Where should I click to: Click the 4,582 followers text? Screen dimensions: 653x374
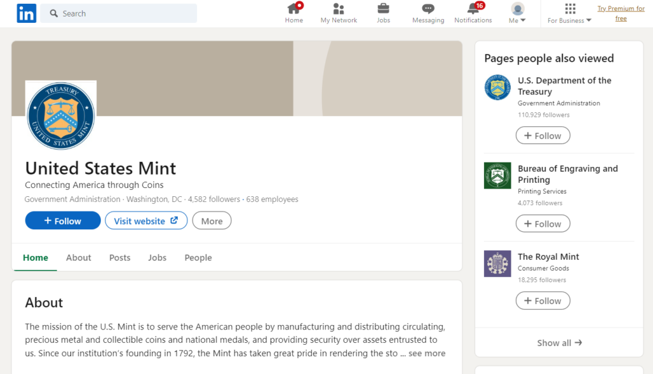click(x=214, y=199)
